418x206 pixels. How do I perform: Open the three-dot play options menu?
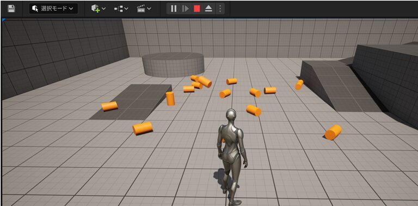[220, 9]
